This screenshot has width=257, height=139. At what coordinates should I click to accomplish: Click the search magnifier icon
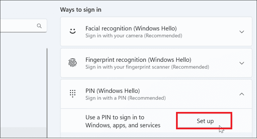point(39,26)
